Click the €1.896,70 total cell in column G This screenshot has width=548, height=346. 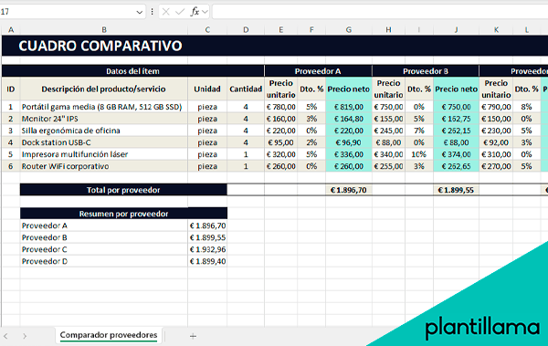(x=349, y=190)
